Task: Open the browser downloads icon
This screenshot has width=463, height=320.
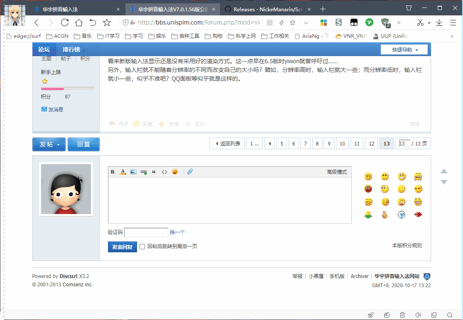Action: point(439,23)
